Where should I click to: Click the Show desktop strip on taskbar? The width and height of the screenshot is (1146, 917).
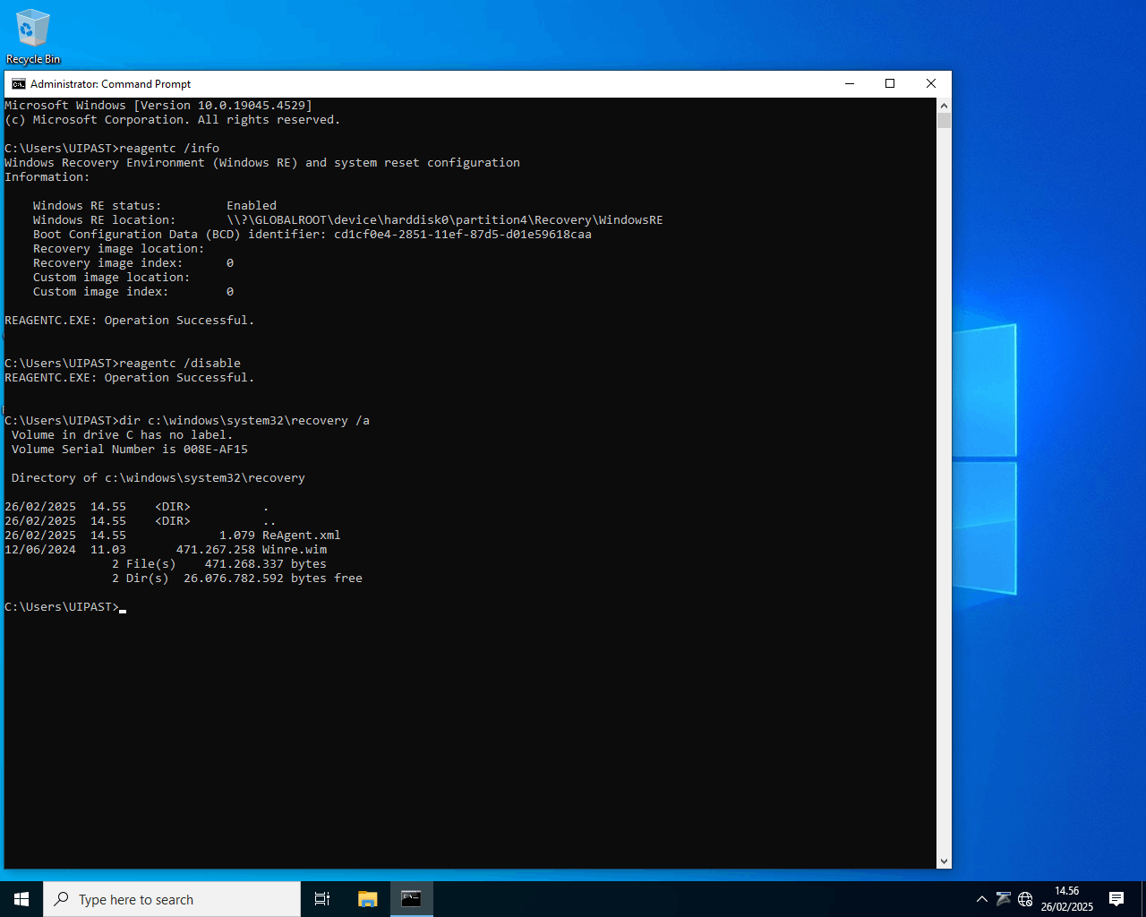pos(1143,899)
